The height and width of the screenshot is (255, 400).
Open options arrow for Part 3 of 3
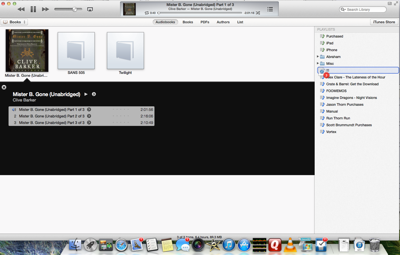point(89,123)
